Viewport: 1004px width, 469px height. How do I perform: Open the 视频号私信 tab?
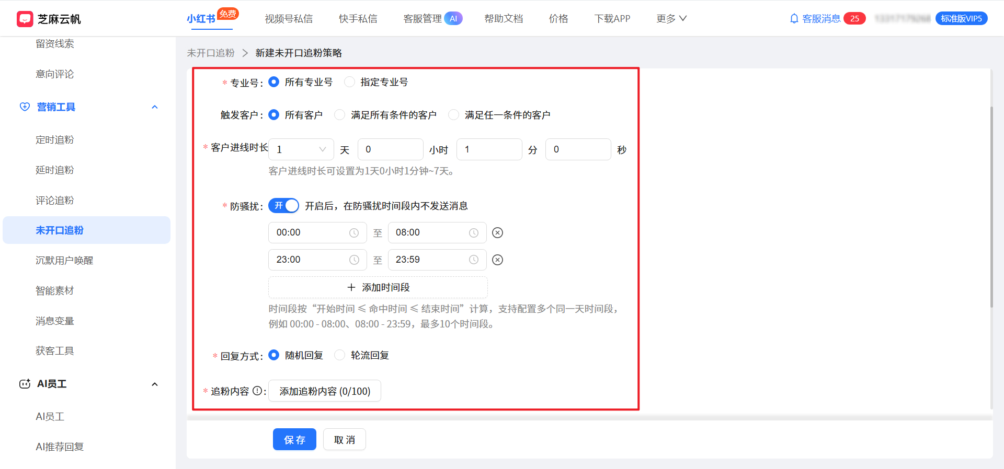[x=289, y=19]
